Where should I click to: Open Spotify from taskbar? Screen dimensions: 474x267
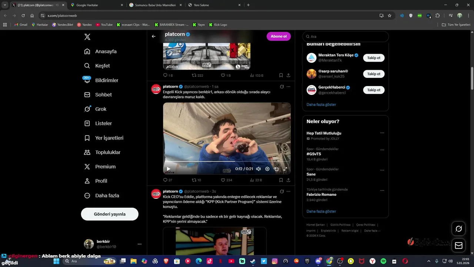(x=384, y=261)
